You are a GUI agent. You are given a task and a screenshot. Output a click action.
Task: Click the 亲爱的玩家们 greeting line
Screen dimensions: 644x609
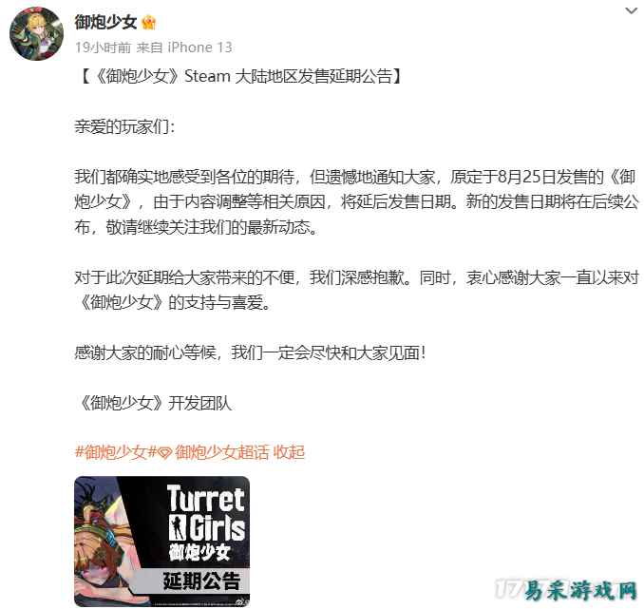point(124,126)
